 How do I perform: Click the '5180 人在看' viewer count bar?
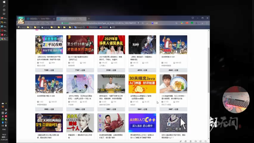click(x=111, y=70)
